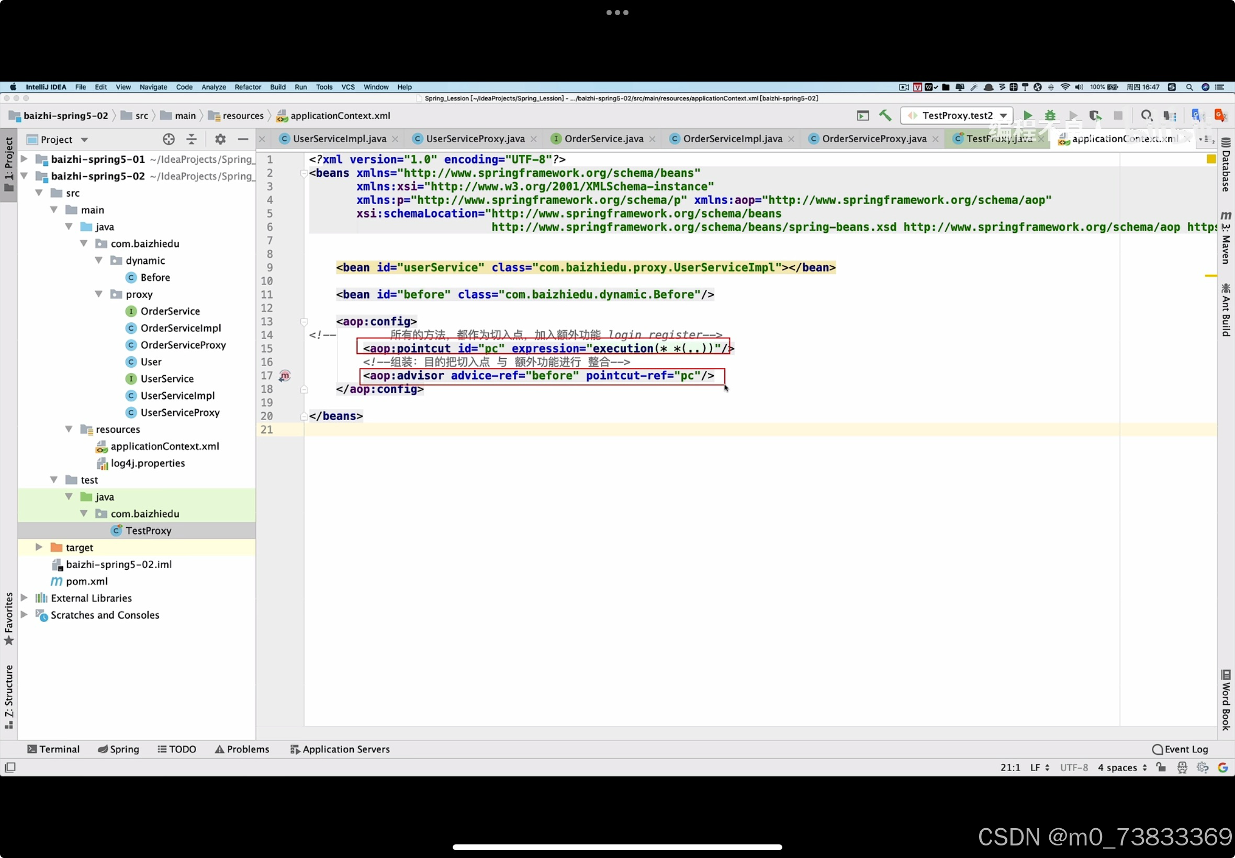1235x858 pixels.
Task: Open Project panel settings gear
Action: tap(220, 140)
